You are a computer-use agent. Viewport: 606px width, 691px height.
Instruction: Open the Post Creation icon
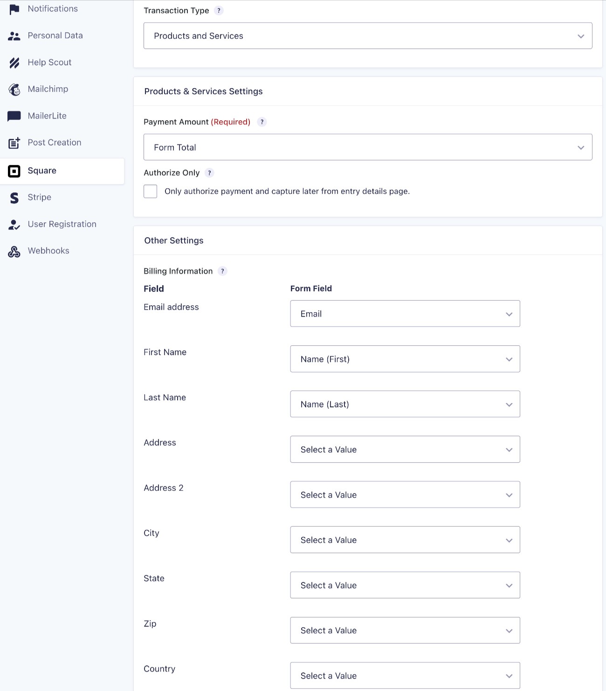tap(14, 143)
